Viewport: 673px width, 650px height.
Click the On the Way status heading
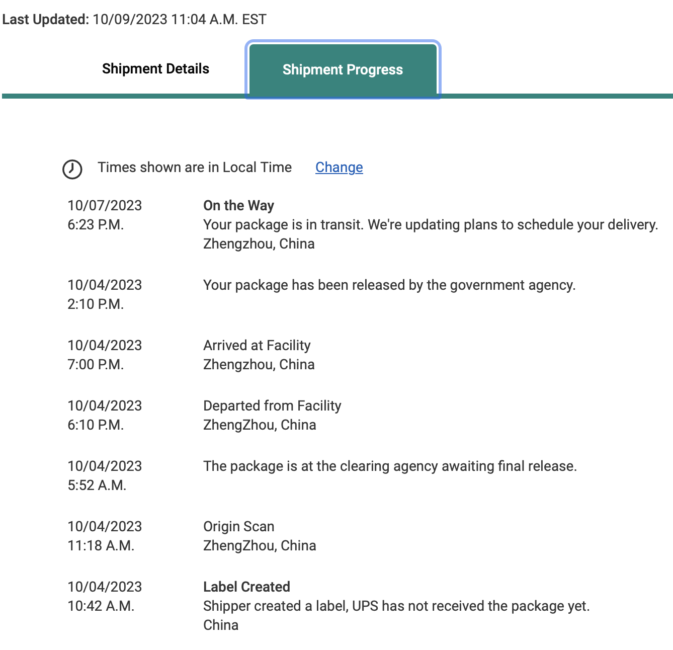point(238,205)
